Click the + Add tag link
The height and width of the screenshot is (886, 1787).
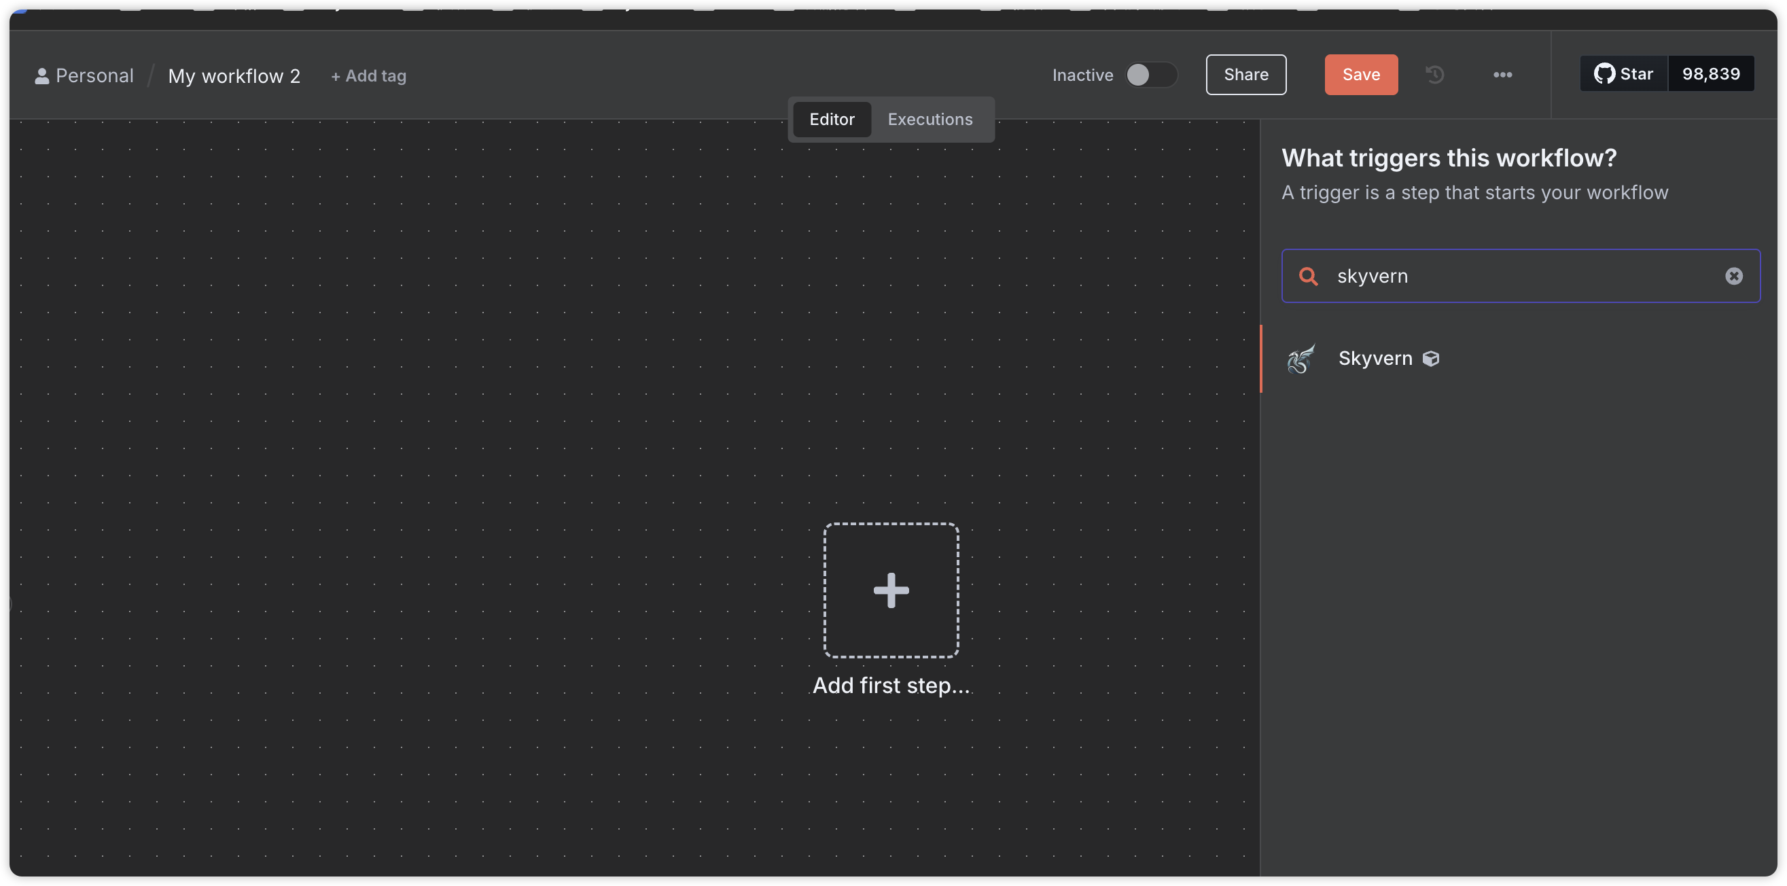368,75
